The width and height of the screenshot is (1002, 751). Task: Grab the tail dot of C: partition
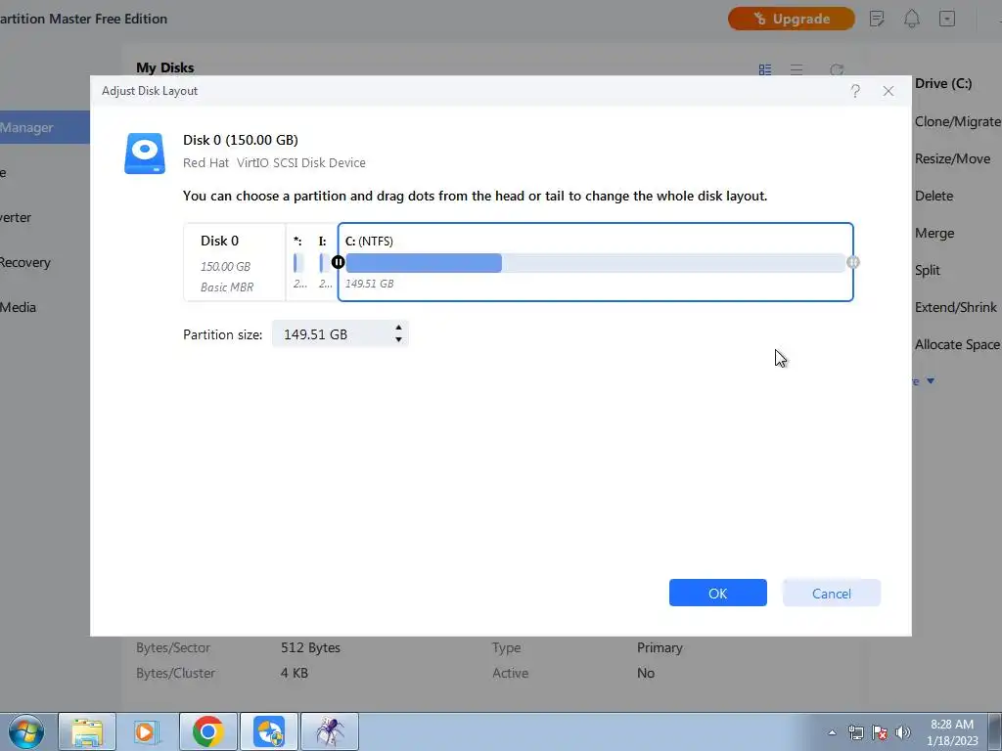[x=853, y=262]
